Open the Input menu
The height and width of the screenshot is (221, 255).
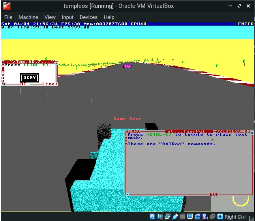click(67, 17)
